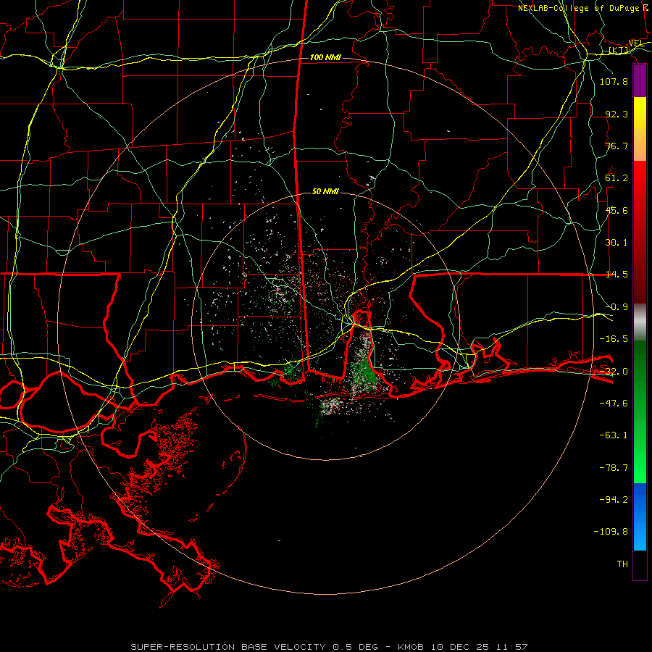Screen dimensions: 652x652
Task: Click the "107.8" velocity scale value
Action: click(614, 81)
